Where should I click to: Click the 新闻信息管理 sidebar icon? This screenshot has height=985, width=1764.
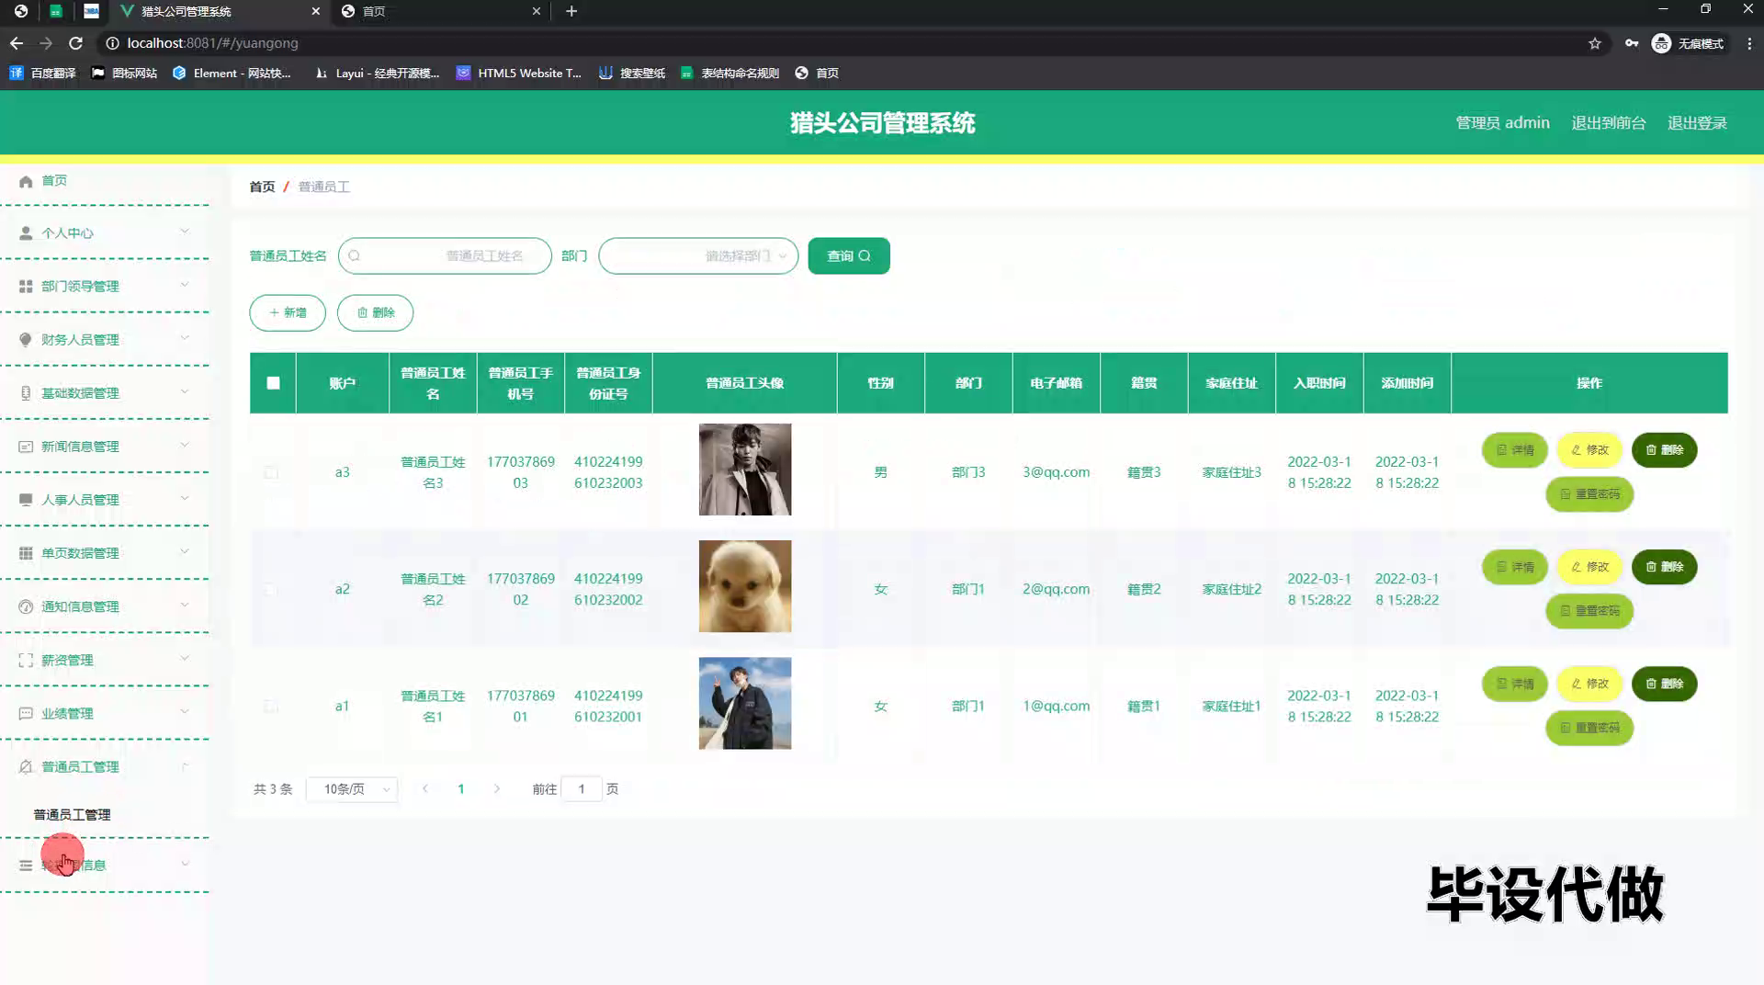(x=26, y=447)
